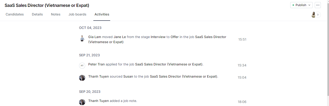Viewport: 329px width, 106px height.
Task: Click Peter Tran's PT initials avatar
Action: click(82, 66)
